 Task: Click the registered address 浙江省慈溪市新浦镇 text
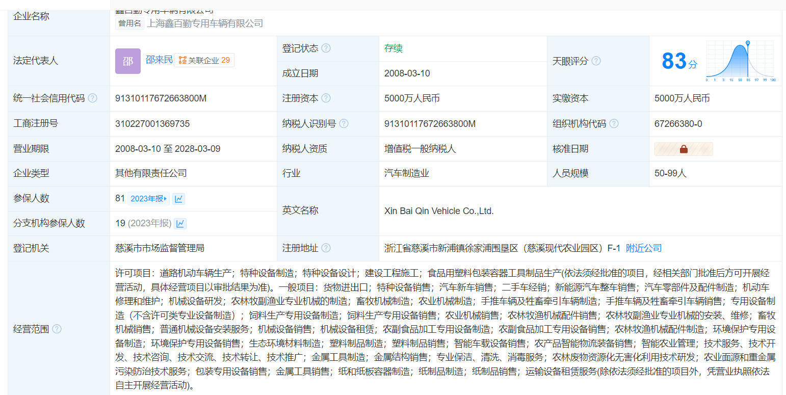pyautogui.click(x=502, y=248)
